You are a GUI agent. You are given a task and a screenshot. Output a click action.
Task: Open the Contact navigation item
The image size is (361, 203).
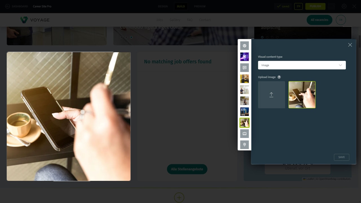pyautogui.click(x=205, y=20)
